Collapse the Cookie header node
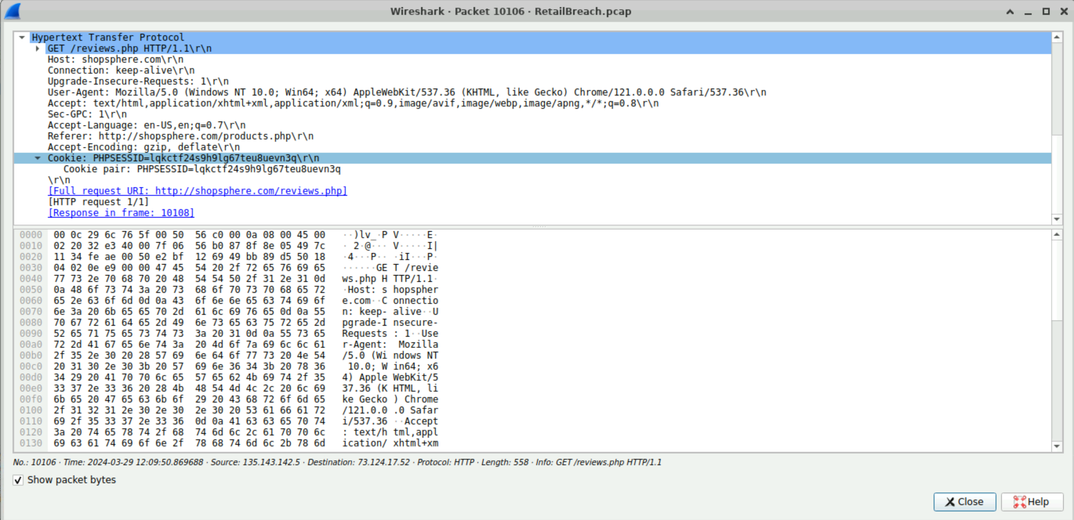 point(38,158)
